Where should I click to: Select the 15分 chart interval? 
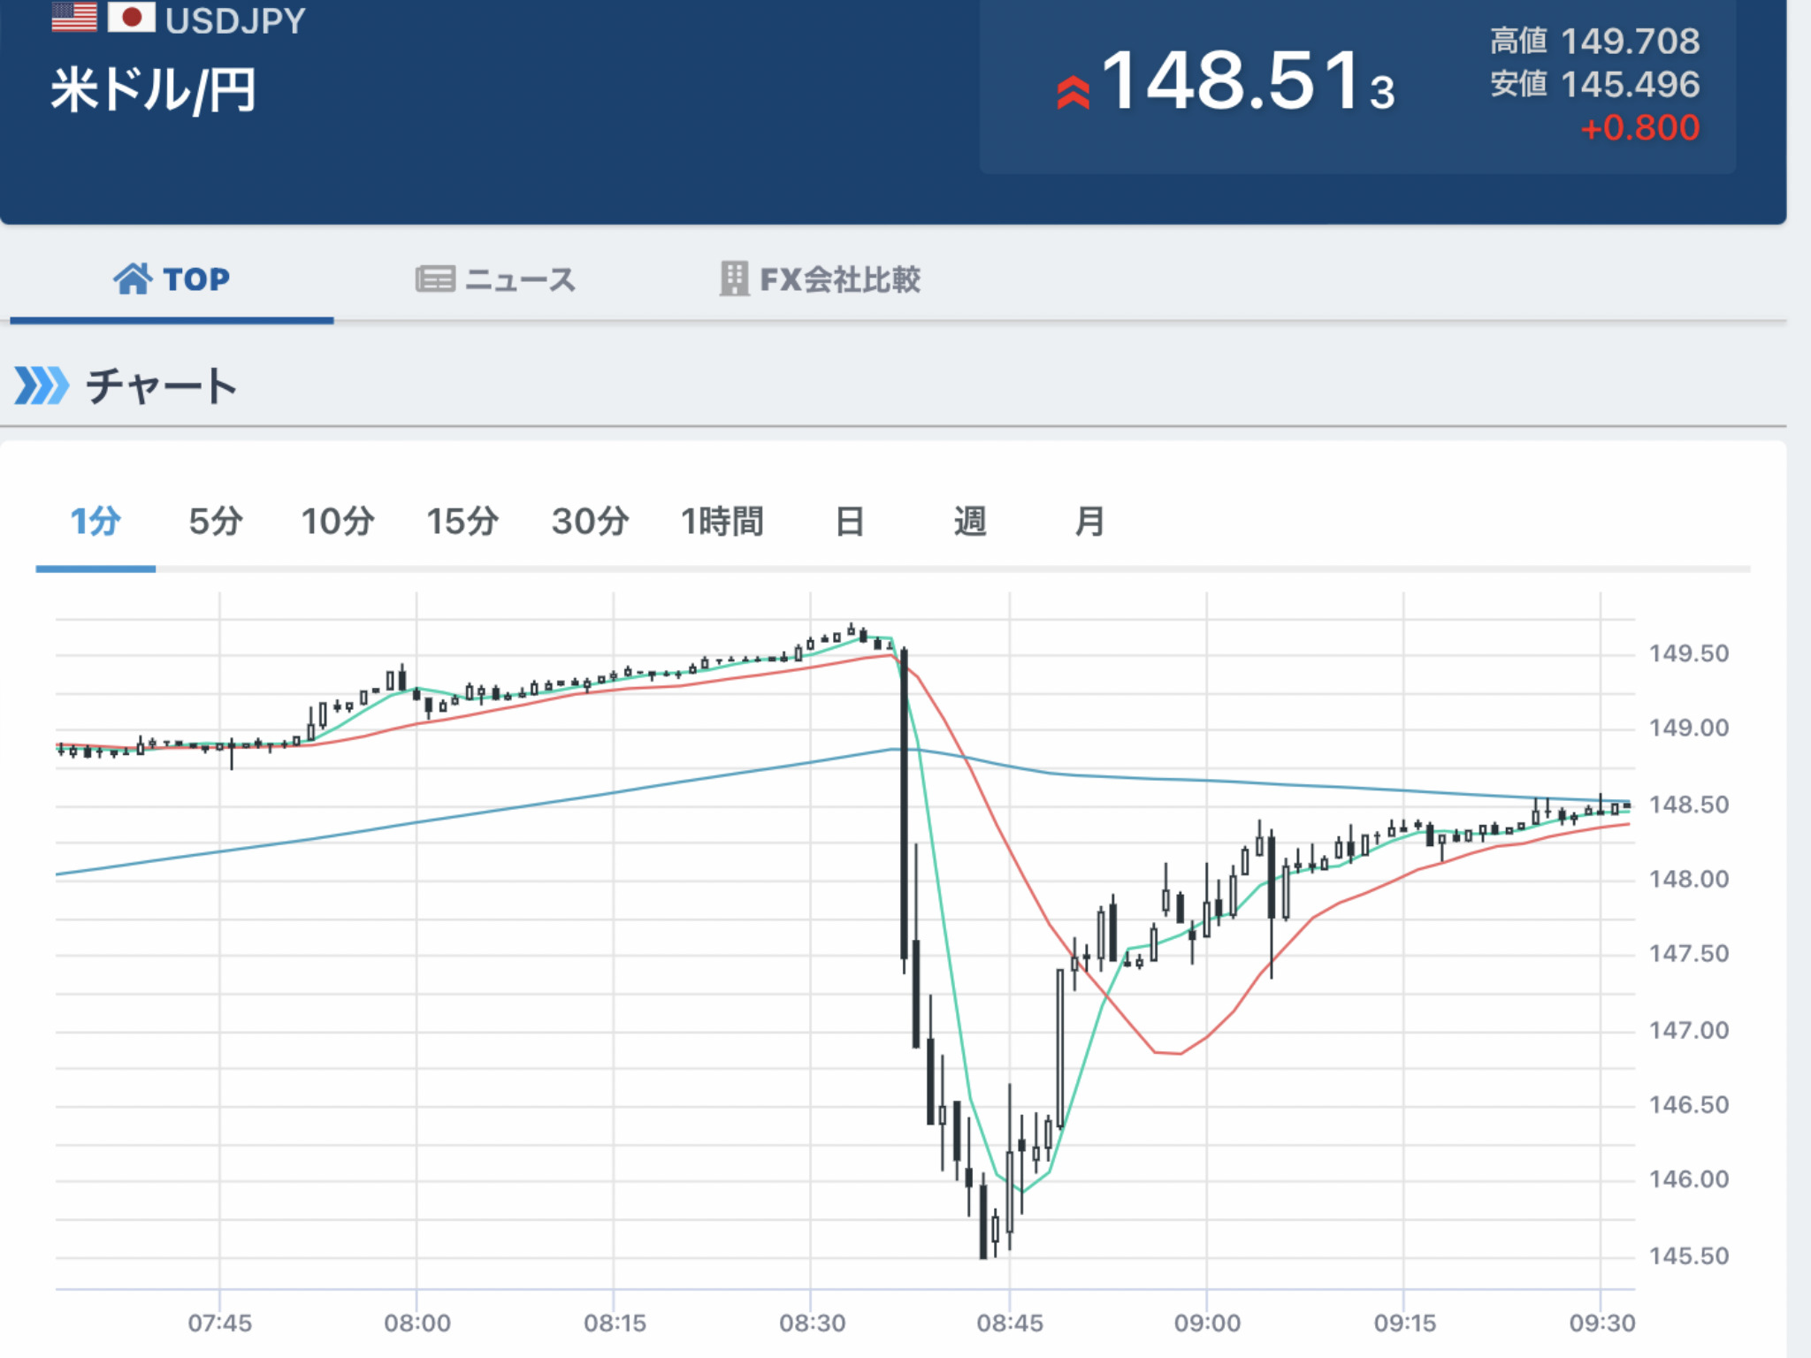click(462, 522)
